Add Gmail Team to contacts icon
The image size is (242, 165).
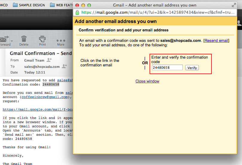coord(49,60)
